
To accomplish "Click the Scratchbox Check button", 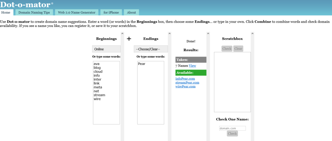I will 227,49.
